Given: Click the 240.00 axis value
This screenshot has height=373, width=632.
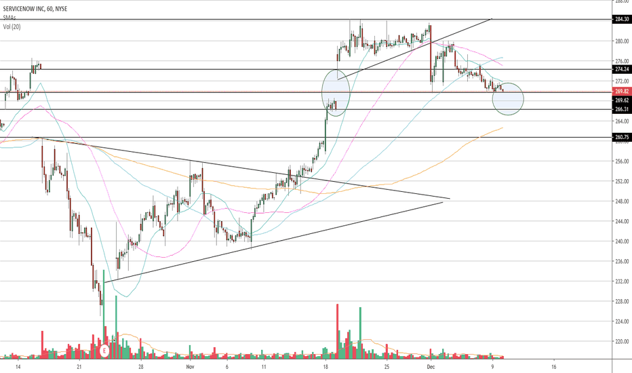Looking at the screenshot, I should [622, 241].
